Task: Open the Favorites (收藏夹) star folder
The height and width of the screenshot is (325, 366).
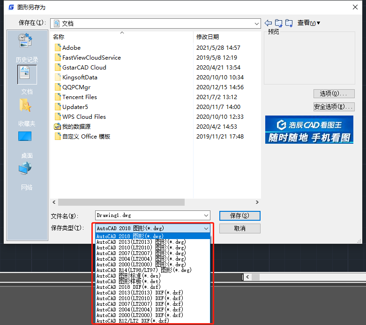Action: [25, 105]
